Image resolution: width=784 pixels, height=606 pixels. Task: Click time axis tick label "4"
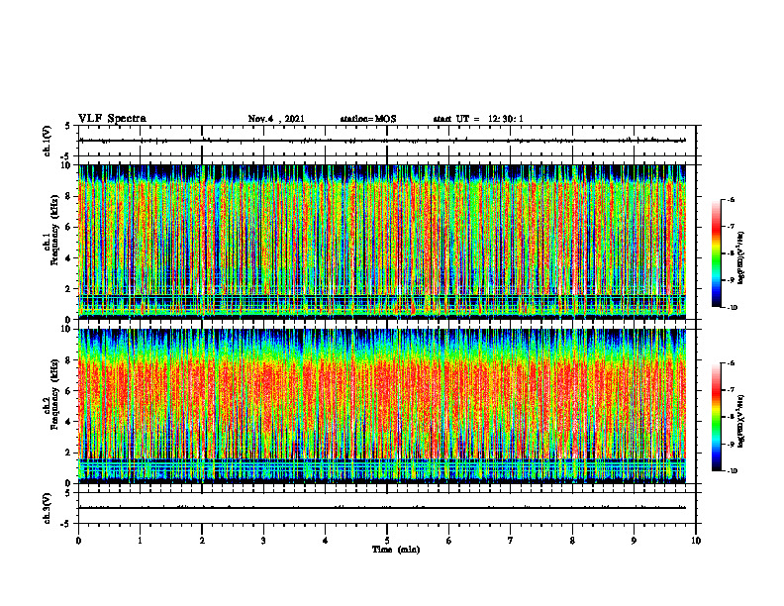point(326,541)
